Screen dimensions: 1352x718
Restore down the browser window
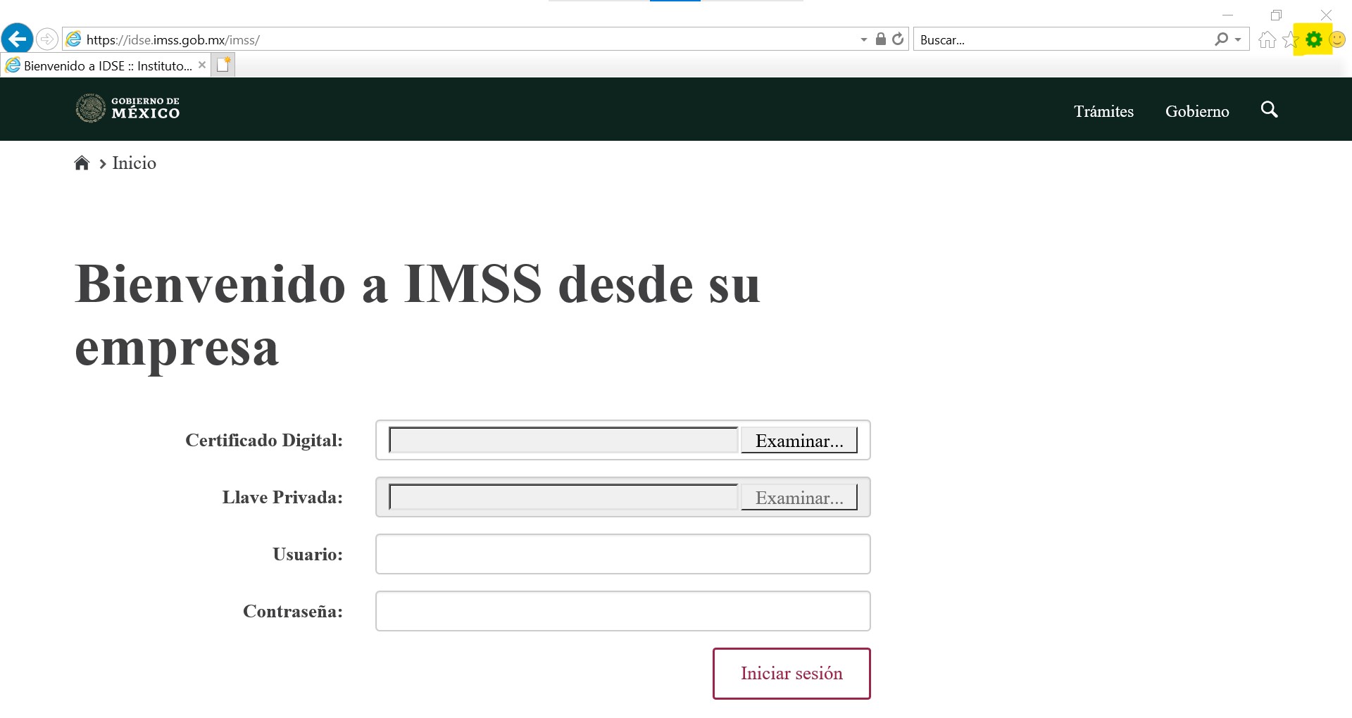[1277, 15]
